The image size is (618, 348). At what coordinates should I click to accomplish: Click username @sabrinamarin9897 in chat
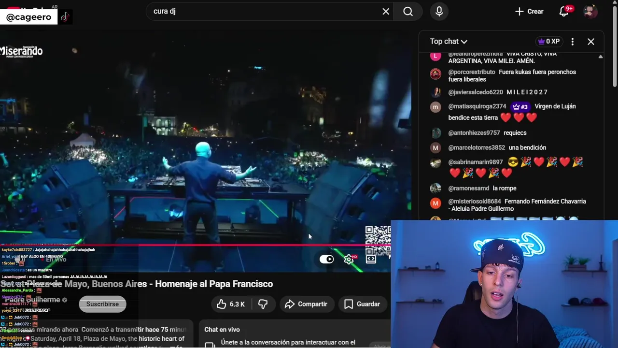[x=476, y=162]
